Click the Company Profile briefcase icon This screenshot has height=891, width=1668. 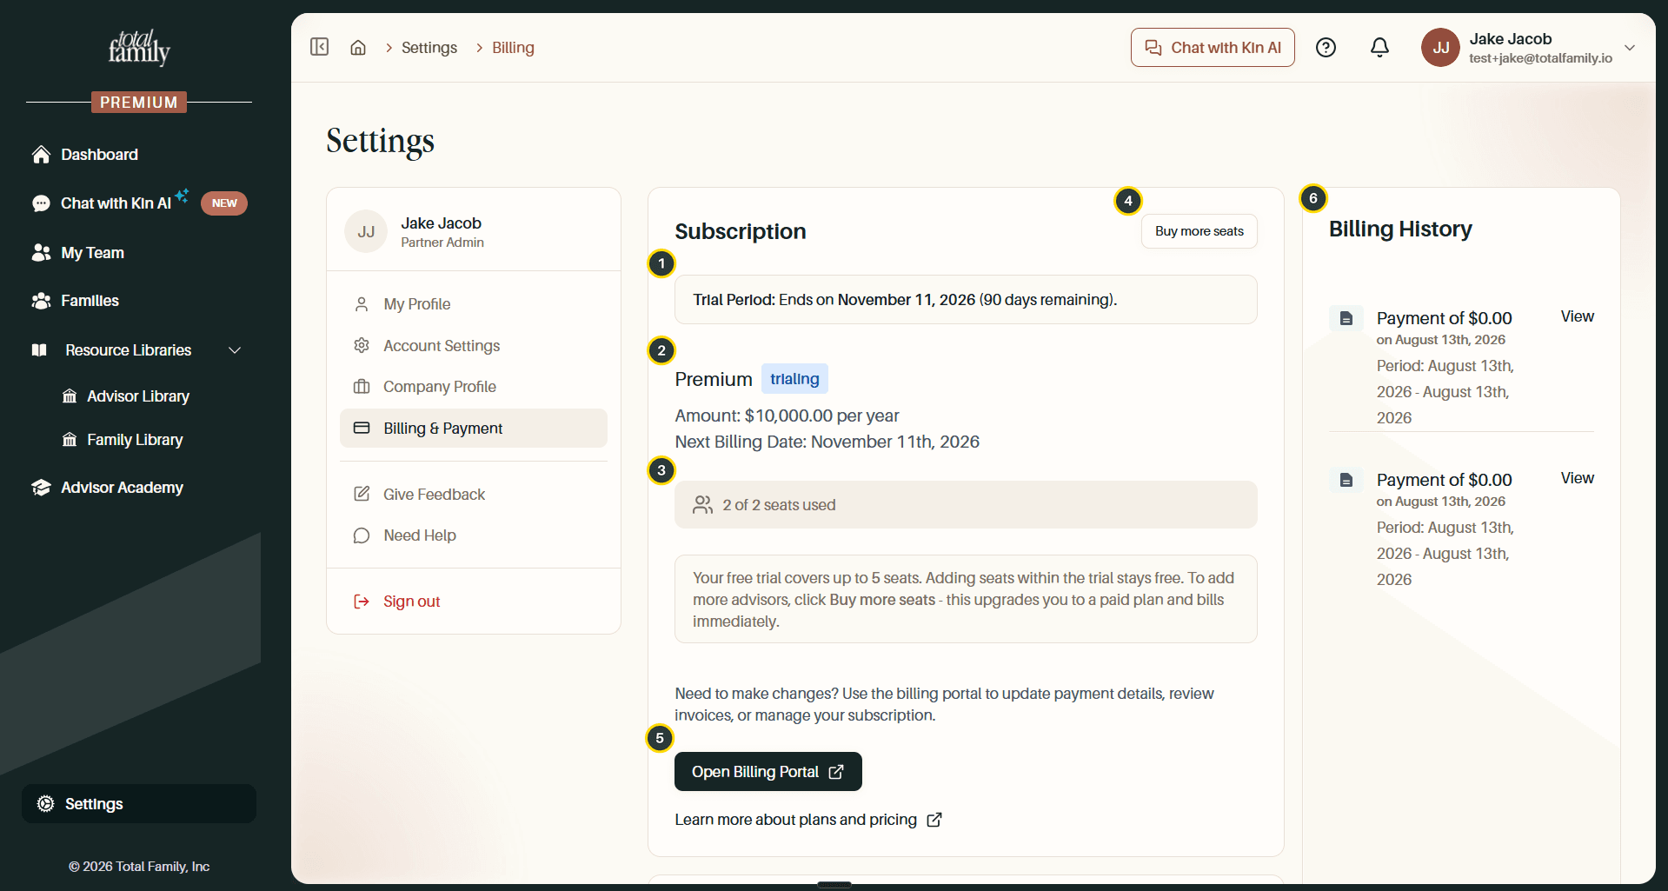click(x=362, y=387)
